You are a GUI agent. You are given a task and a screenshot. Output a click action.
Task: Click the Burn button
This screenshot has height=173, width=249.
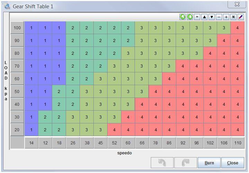(209, 163)
